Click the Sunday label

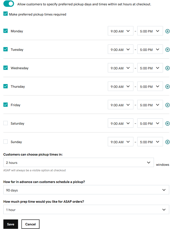pyautogui.click(x=16, y=142)
